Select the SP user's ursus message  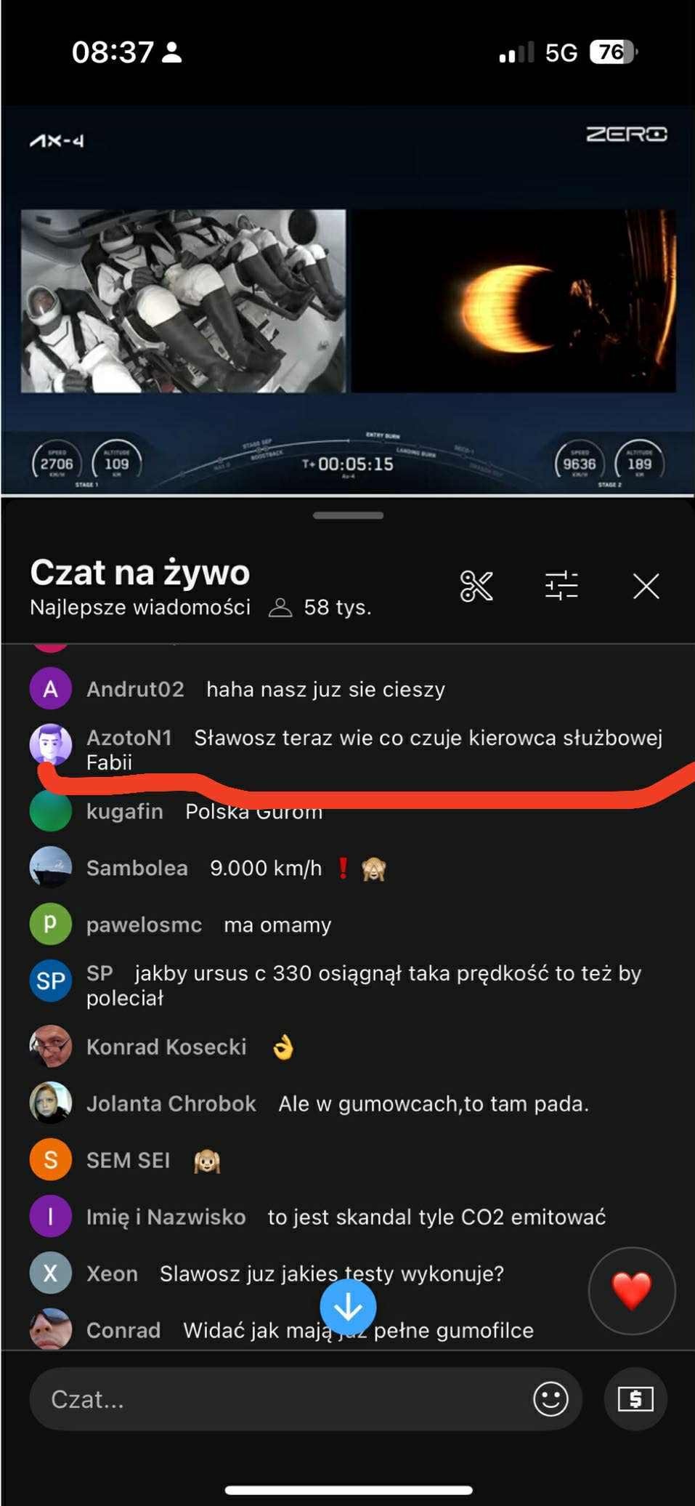pos(364,985)
